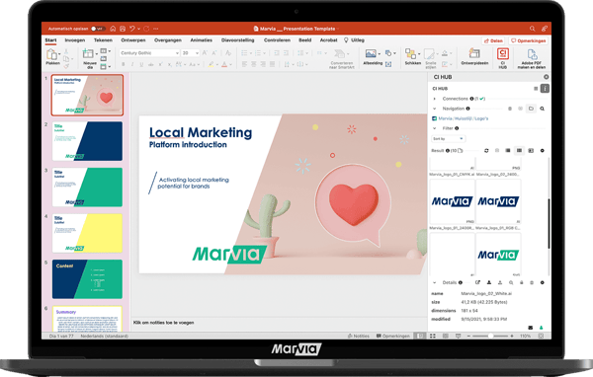The image size is (593, 377).
Task: Switch to the Ontwerpen tab
Action: 133,40
